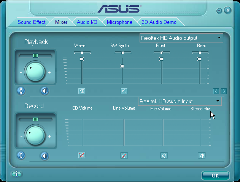This screenshot has width=240, height=182.
Task: Click Front volume slider handle
Action: point(161,59)
